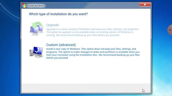The width and height of the screenshot is (172, 96).
Task: Choose the Custom (advanced) installation heading
Action: pyautogui.click(x=61, y=45)
